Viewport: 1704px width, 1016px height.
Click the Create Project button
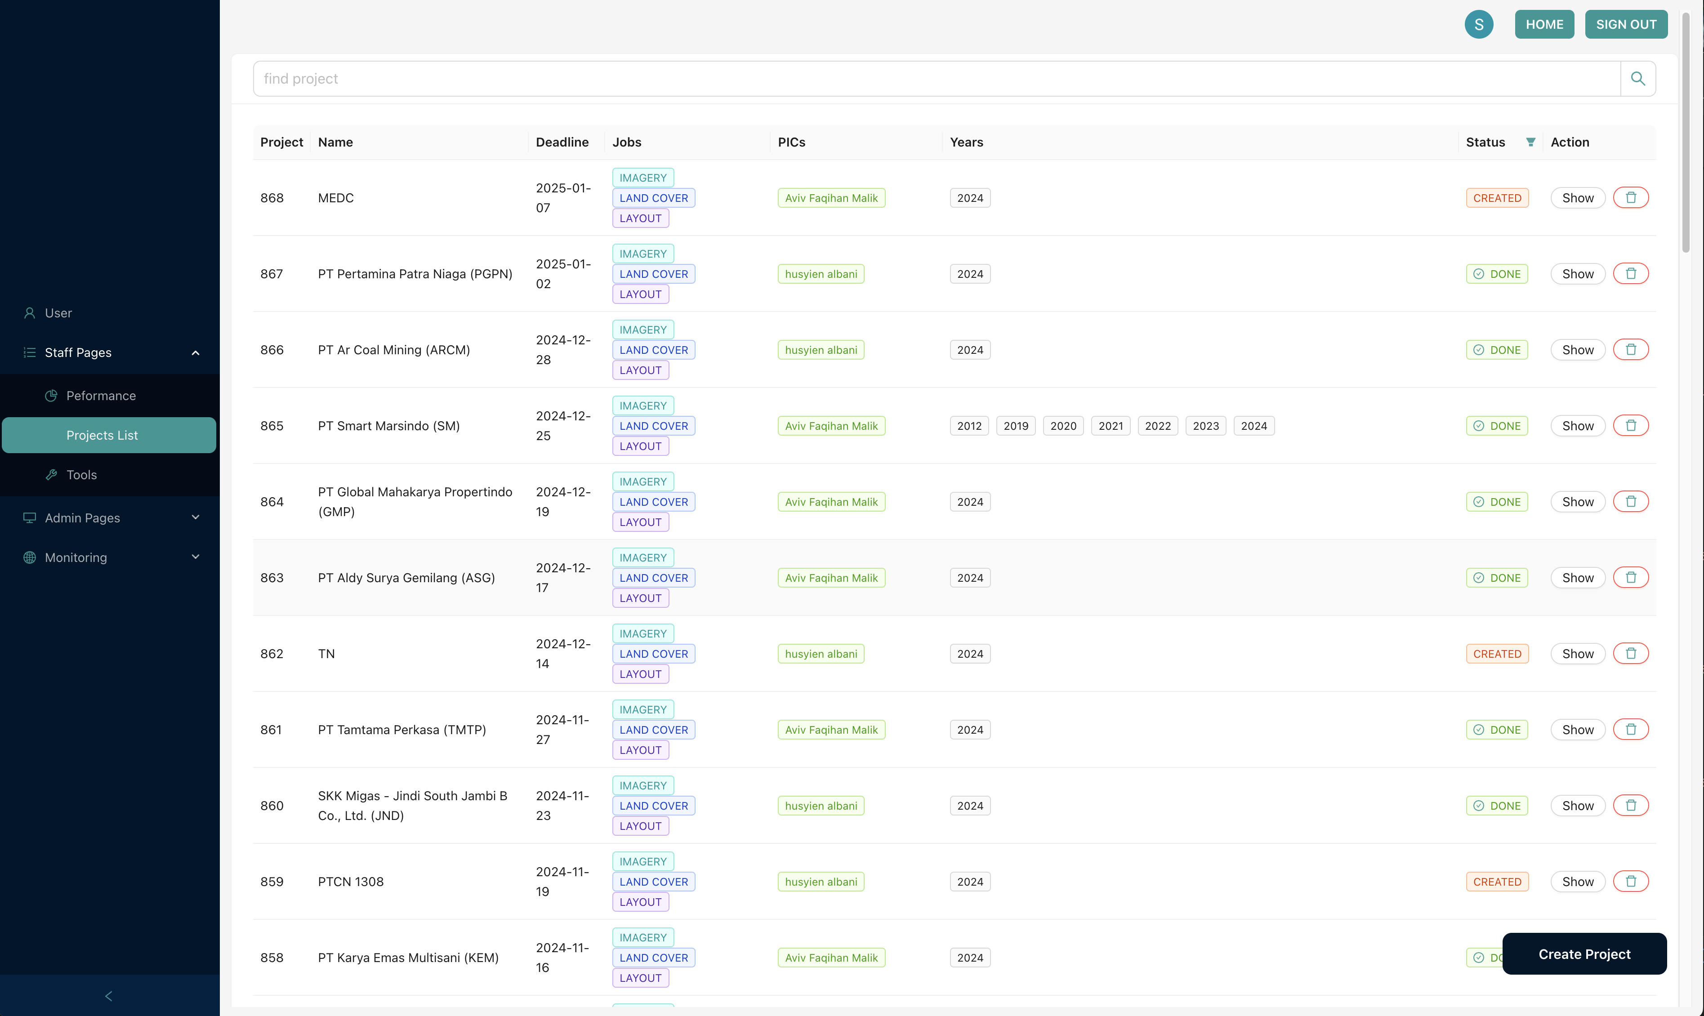pos(1584,954)
